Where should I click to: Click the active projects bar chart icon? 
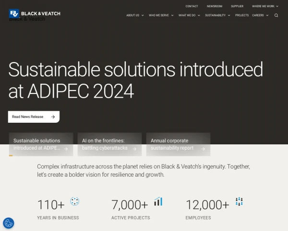click(x=158, y=201)
